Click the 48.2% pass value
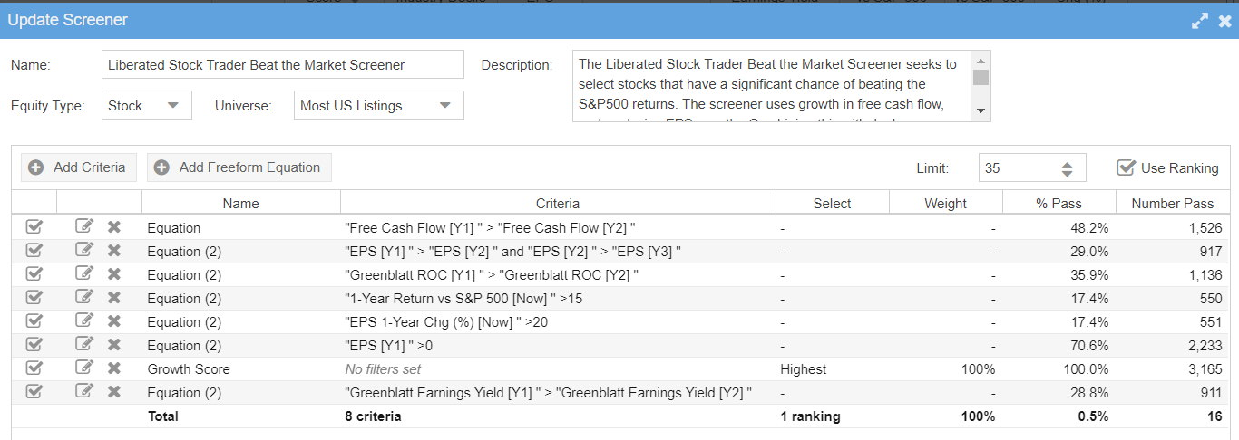Viewport: 1239px width, 440px height. point(1089,227)
